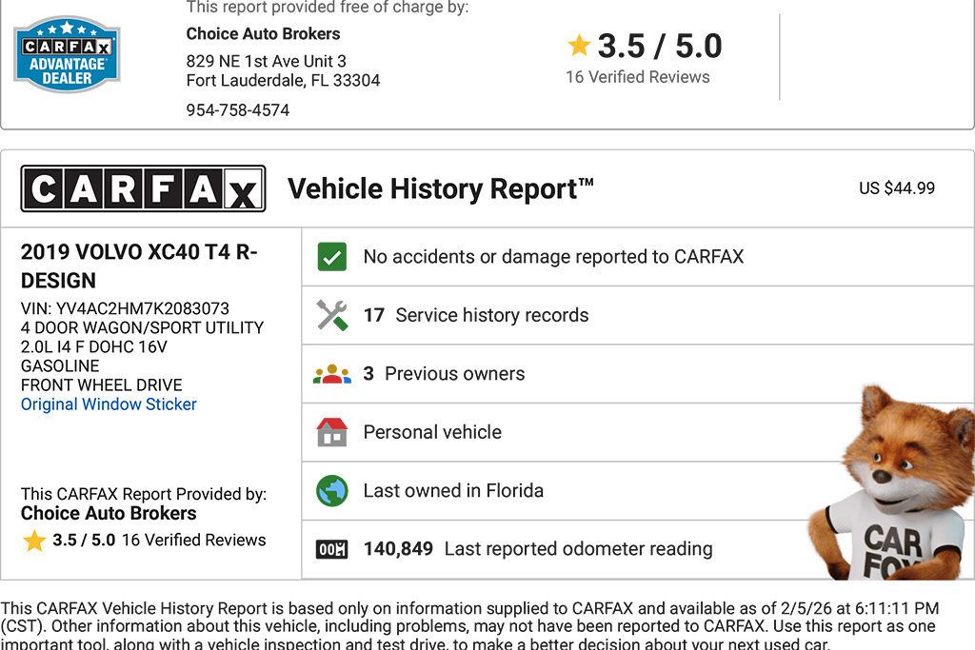Click the previous owners people icon

tap(332, 374)
